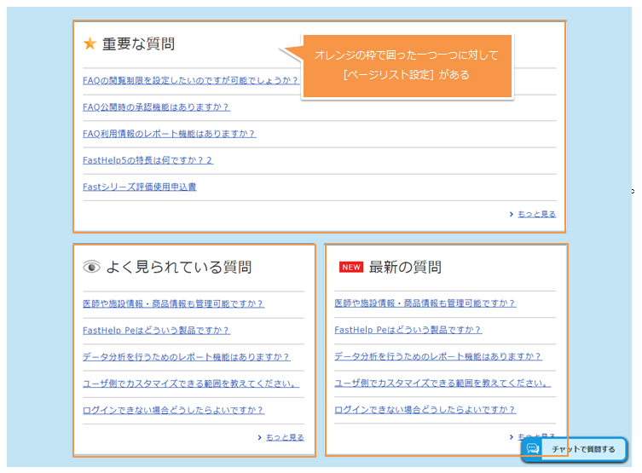Open FastHelp Pe link under 最新の質問
Viewport: 642px width, 473px height.
point(408,330)
